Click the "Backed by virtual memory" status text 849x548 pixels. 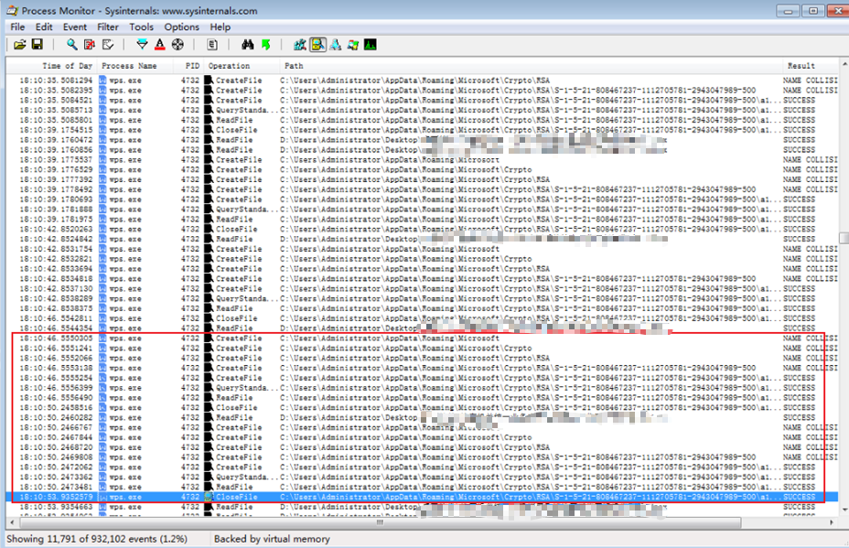point(272,539)
